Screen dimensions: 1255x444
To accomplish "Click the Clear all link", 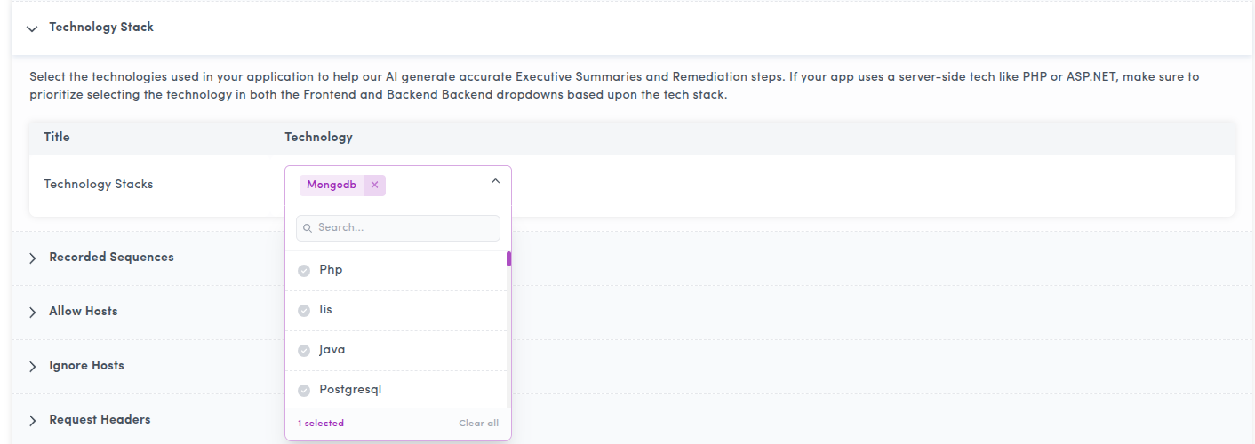I will coord(478,424).
